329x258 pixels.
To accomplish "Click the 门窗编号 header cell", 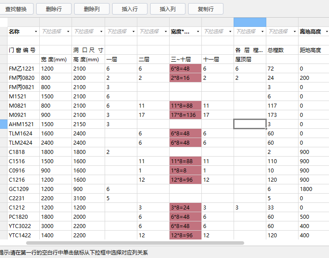I will point(23,50).
